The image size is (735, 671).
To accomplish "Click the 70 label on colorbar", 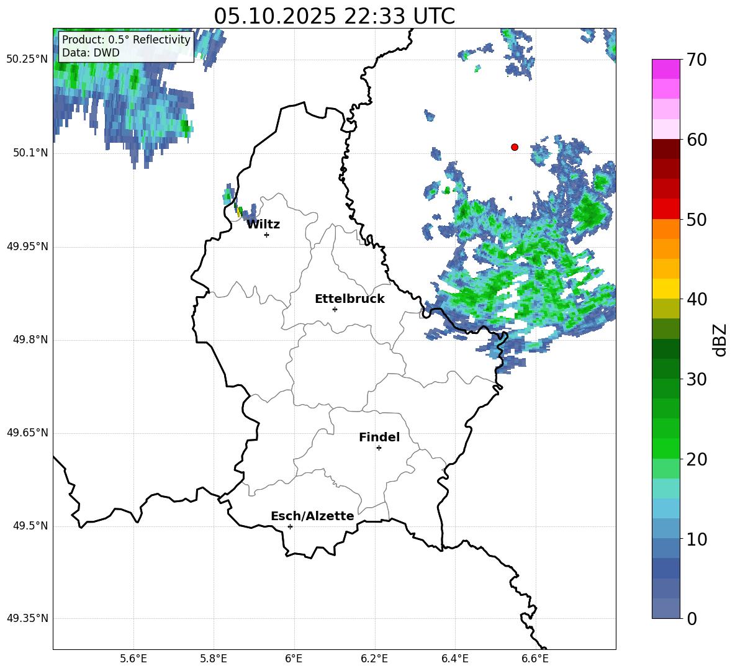I will coord(697,60).
